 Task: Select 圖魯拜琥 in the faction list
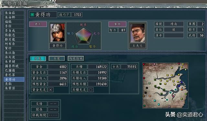click(x=14, y=66)
